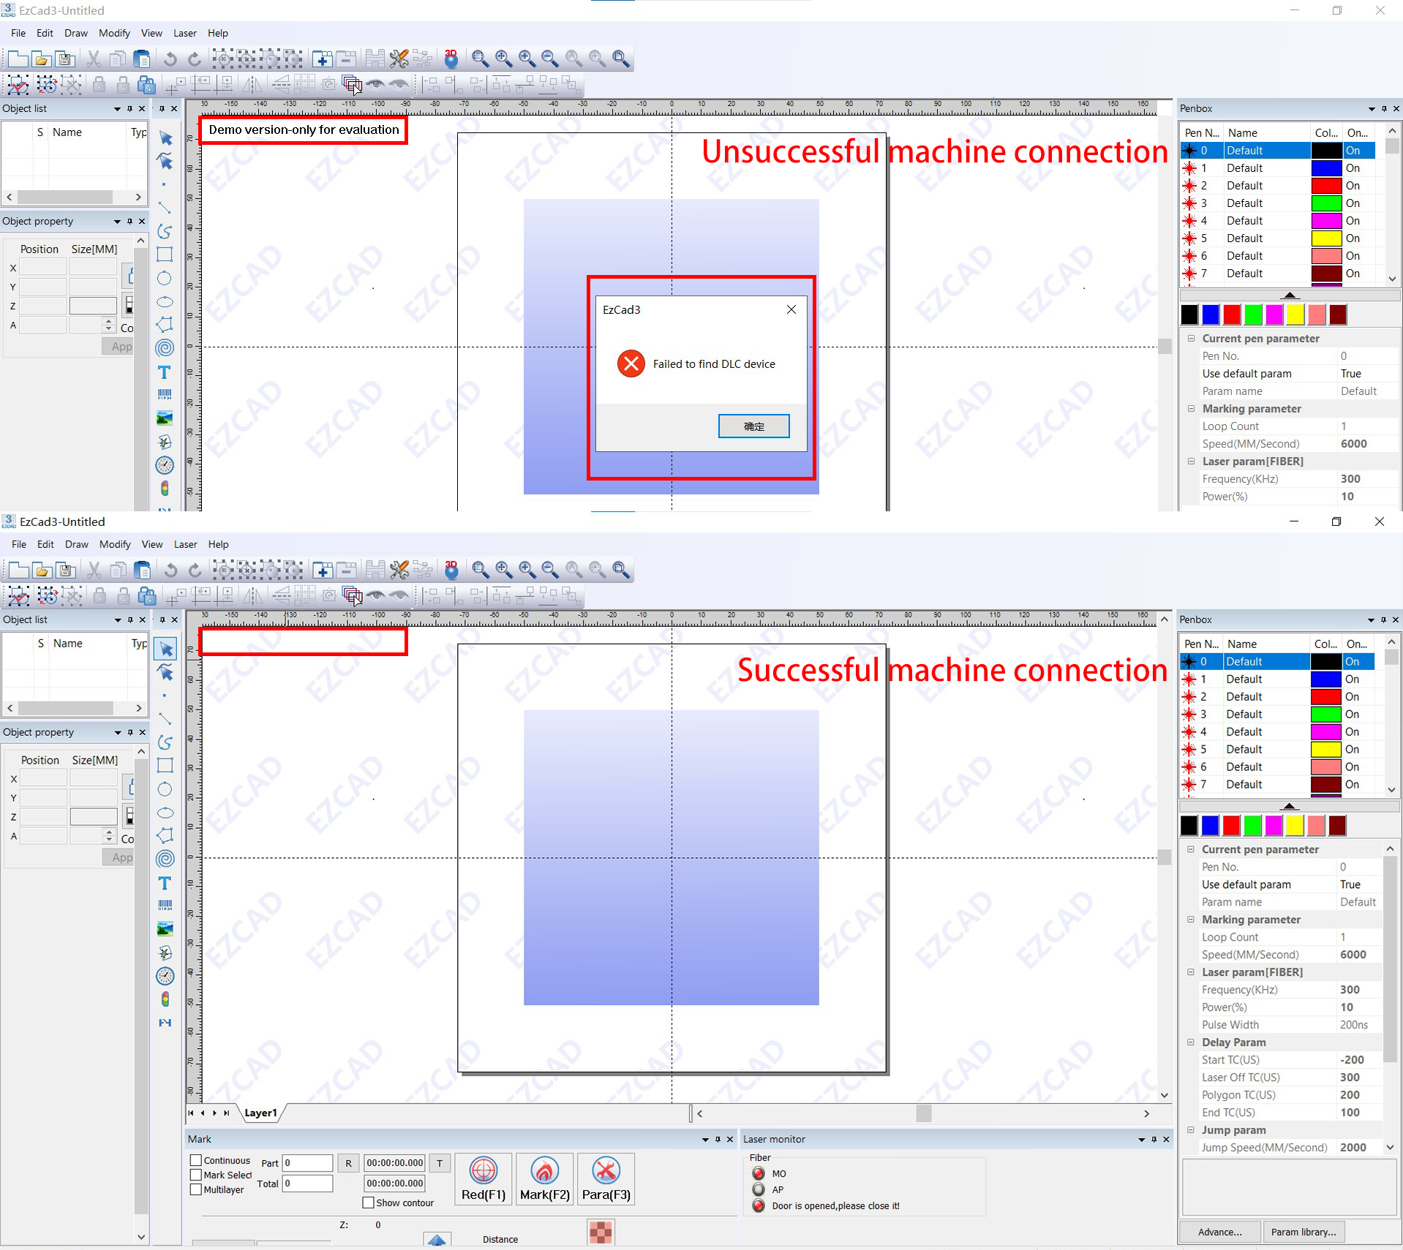
Task: Add input port traffic-light object in bottom window
Action: click(x=165, y=999)
